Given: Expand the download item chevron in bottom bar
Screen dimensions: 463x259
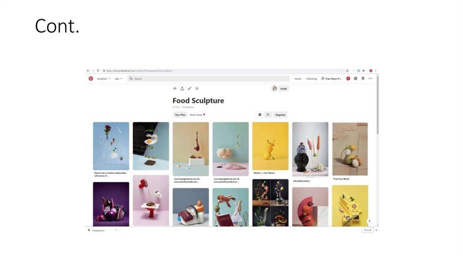Looking at the screenshot, I should click(x=116, y=230).
